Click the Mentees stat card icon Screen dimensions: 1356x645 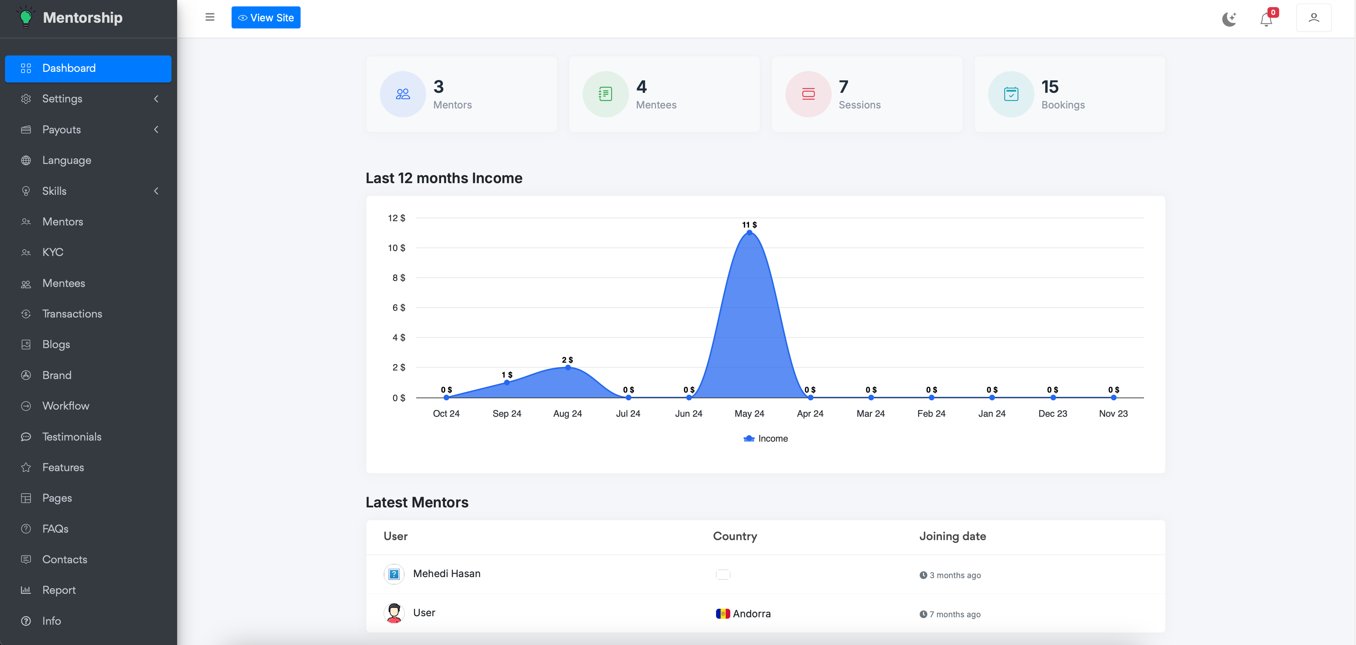pos(605,94)
